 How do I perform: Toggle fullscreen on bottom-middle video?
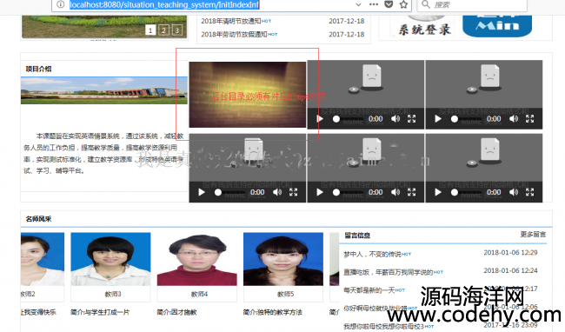click(x=411, y=192)
